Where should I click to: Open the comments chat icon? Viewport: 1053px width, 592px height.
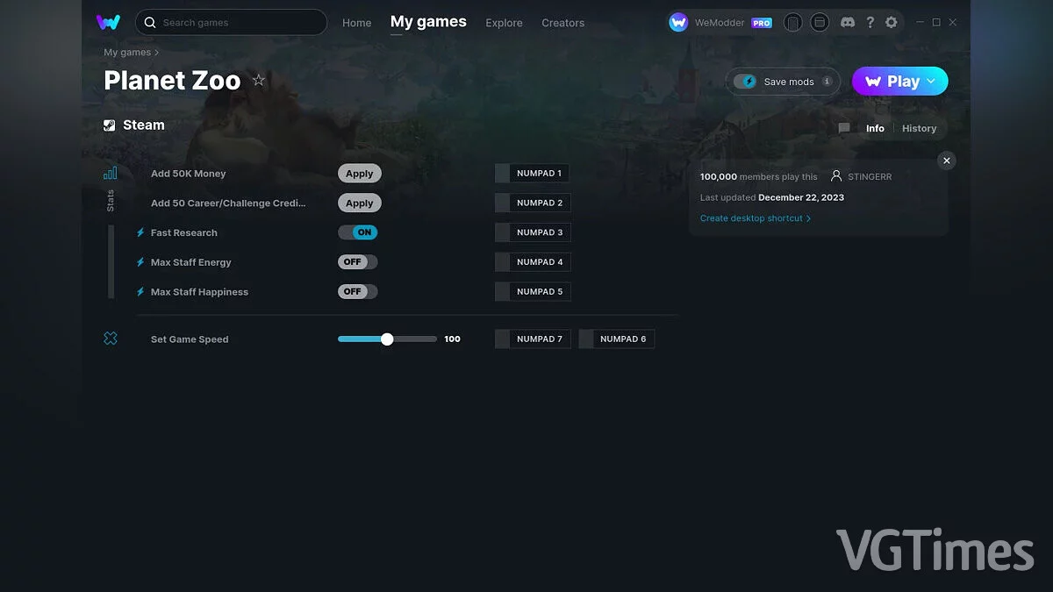[x=844, y=128]
